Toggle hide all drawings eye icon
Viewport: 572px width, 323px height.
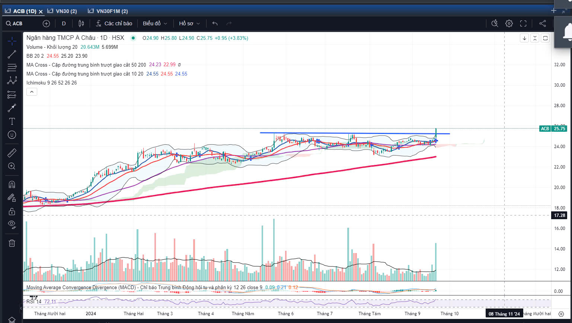coord(12,224)
